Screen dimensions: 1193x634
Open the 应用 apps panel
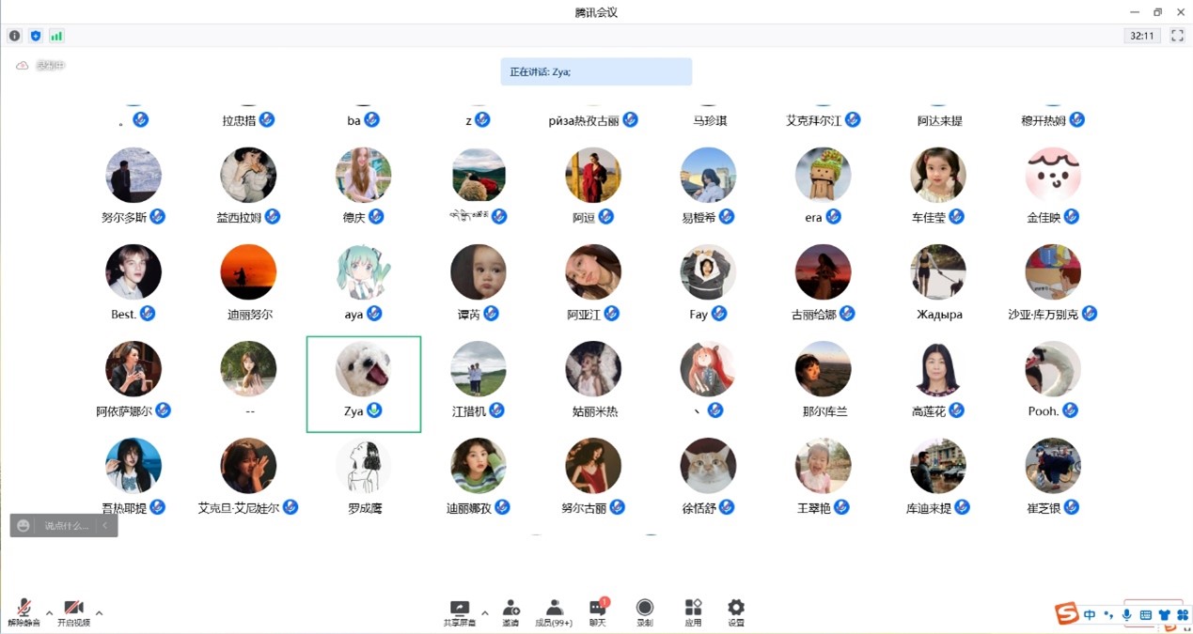coord(693,612)
